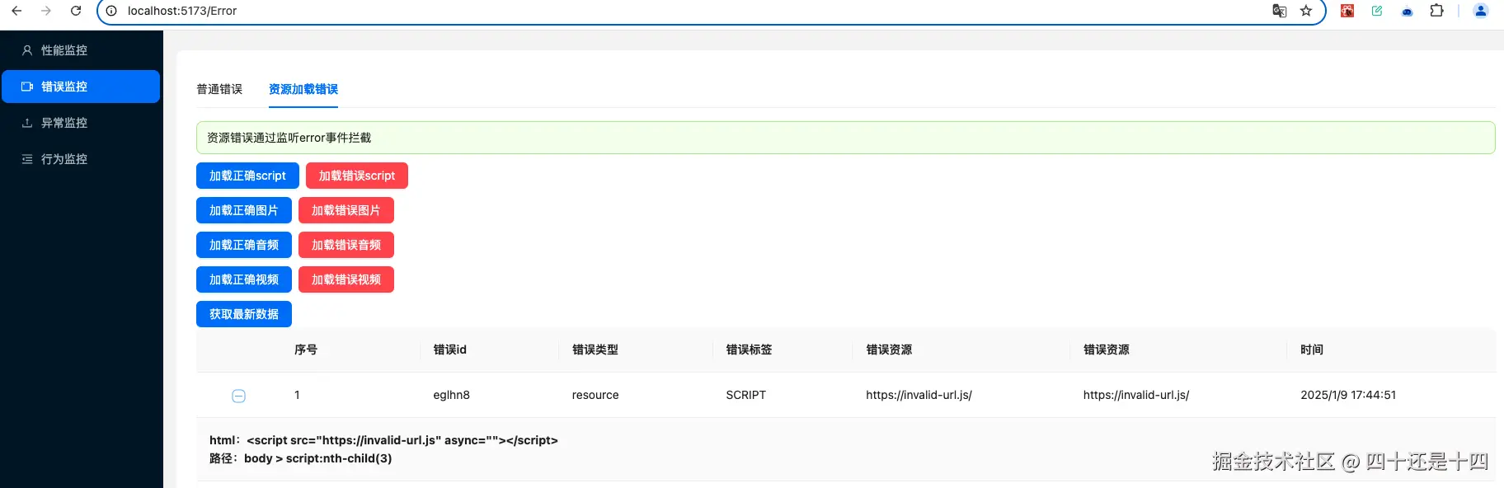Click the list icon beside 行为监控
Screen dimensions: 1504x488
pyautogui.click(x=27, y=159)
